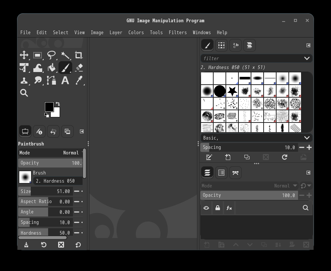Expand the Paintbrush Mode dropdown

50,153
